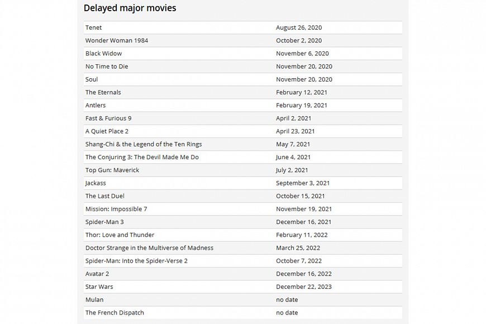Viewport: 486px width, 324px height.
Task: Select Shang-Chi & the Legend row
Action: (x=144, y=144)
